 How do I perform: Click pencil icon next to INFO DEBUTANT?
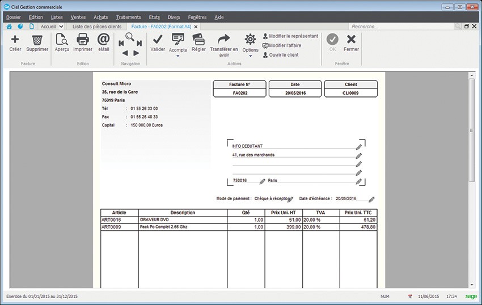coord(358,147)
